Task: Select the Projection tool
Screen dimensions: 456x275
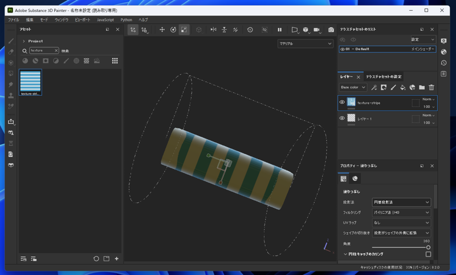Action: pos(11,63)
